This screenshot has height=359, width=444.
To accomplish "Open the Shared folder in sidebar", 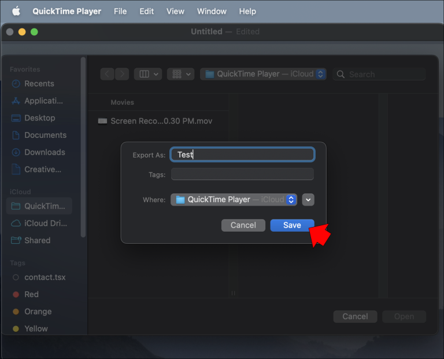I will pyautogui.click(x=36, y=240).
